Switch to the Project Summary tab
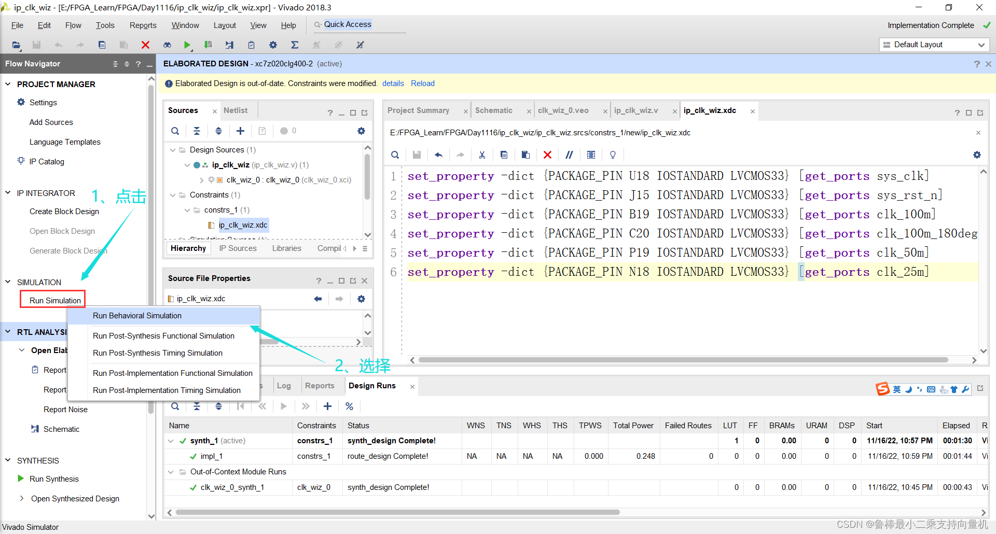Image resolution: width=996 pixels, height=534 pixels. 418,110
